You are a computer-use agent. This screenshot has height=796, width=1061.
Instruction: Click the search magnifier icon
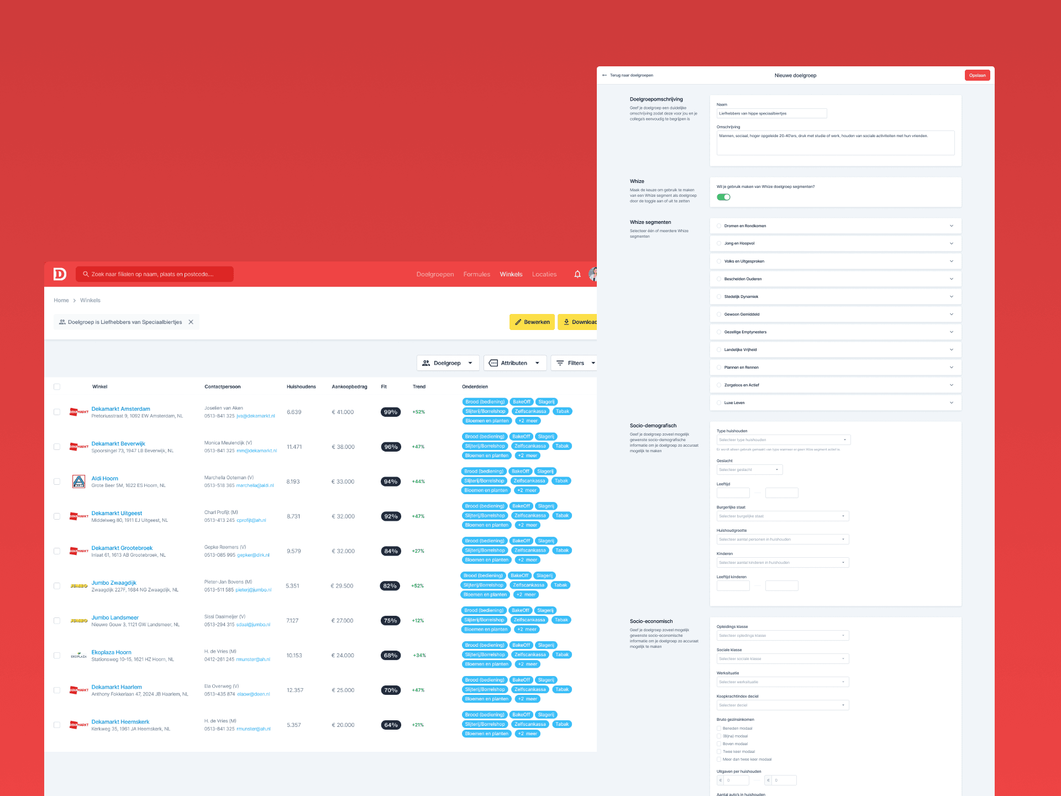86,274
